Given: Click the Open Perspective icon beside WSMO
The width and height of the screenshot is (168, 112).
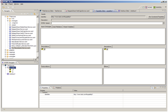Looking at the screenshot, I should 143,8.
